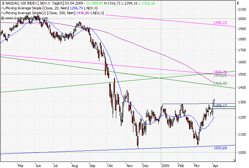Click the chart resize grip in the corner

[234, 160]
